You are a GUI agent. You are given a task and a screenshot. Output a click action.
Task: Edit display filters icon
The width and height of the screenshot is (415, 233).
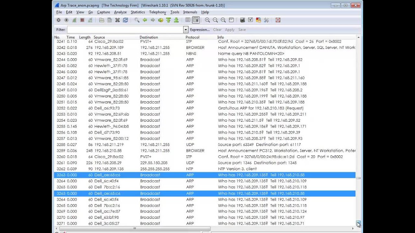point(251,20)
